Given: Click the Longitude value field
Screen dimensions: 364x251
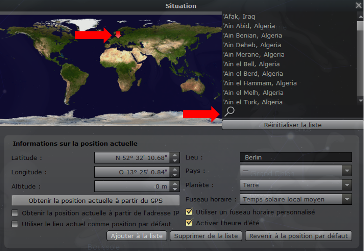Looking at the screenshot, I should [133, 172].
